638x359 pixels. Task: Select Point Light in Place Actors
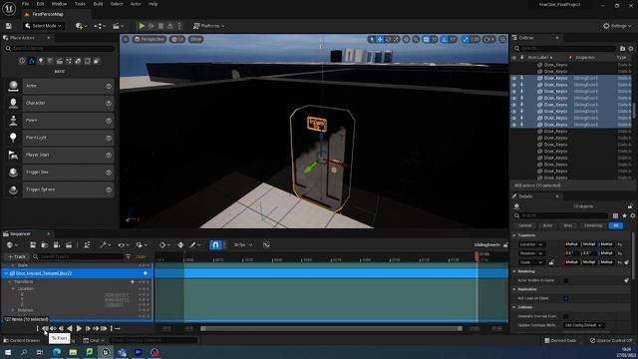click(x=60, y=138)
